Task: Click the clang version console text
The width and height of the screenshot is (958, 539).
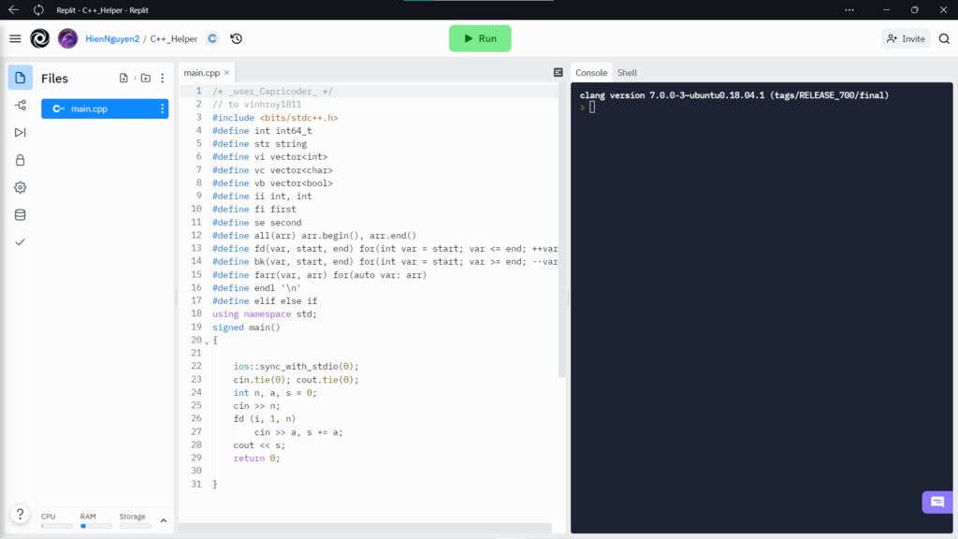Action: 733,95
